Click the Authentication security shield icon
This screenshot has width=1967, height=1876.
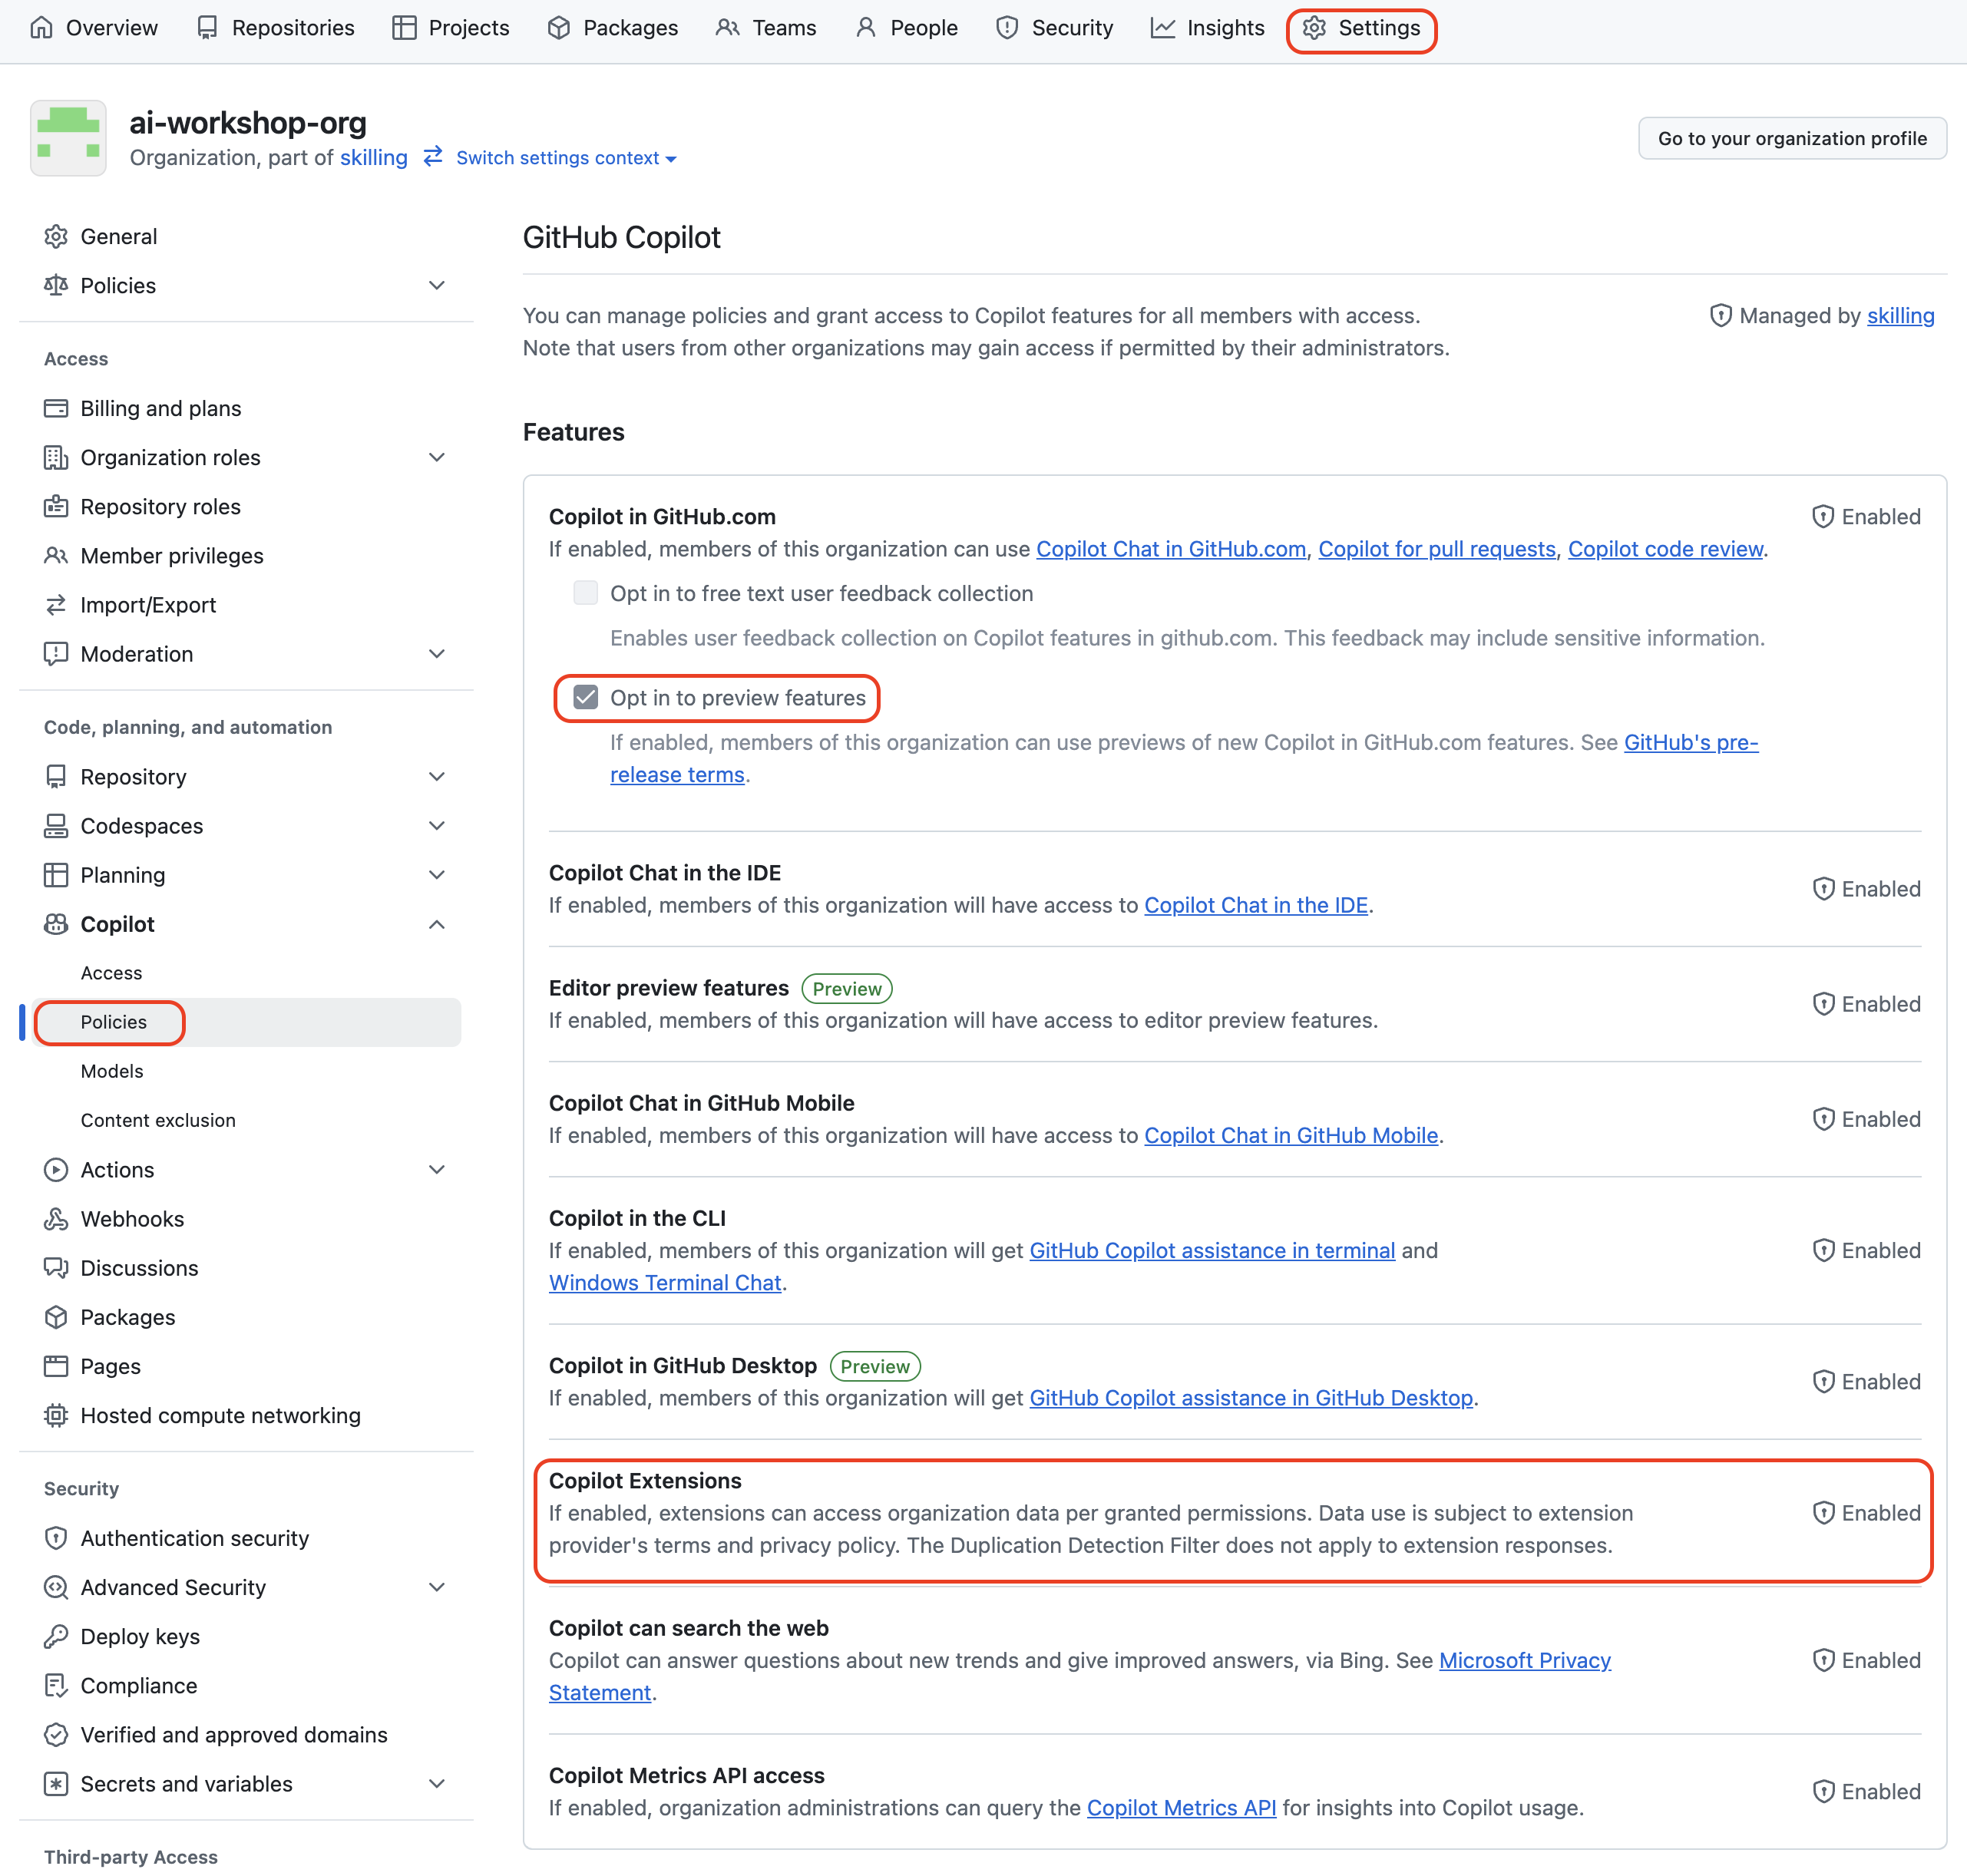coord(56,1538)
